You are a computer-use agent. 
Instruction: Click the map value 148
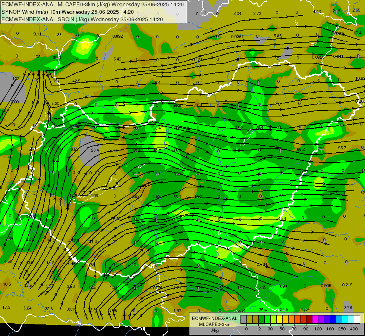pyautogui.click(x=56, y=80)
